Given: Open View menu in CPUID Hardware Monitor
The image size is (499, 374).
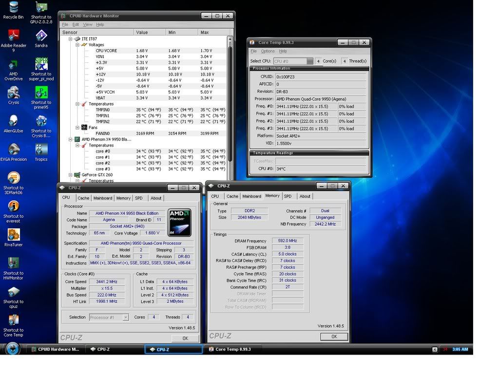Looking at the screenshot, I should click(x=88, y=24).
